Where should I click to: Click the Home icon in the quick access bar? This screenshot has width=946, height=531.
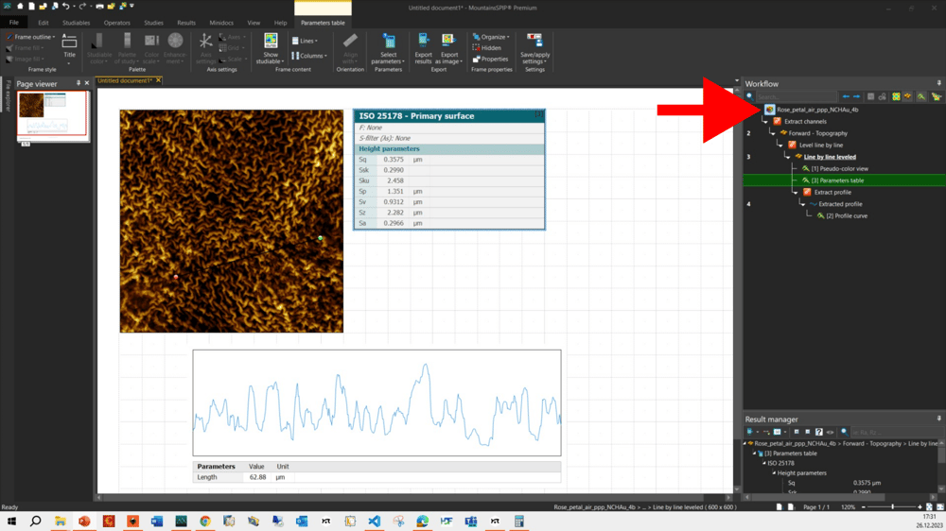point(20,6)
